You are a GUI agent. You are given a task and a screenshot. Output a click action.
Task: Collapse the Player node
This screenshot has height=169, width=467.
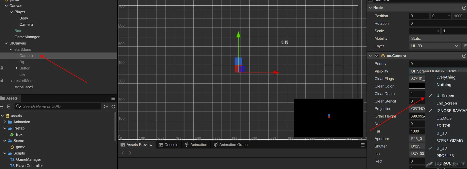click(x=11, y=12)
